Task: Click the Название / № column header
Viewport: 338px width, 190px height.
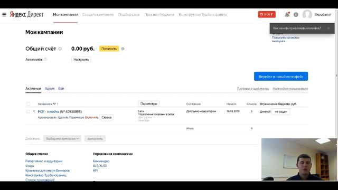Action: pyautogui.click(x=48, y=104)
